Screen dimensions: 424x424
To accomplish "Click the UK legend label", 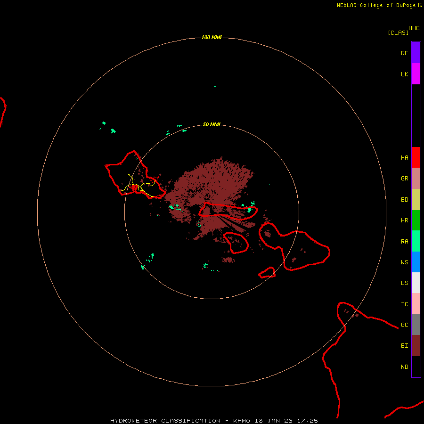I will pyautogui.click(x=404, y=74).
